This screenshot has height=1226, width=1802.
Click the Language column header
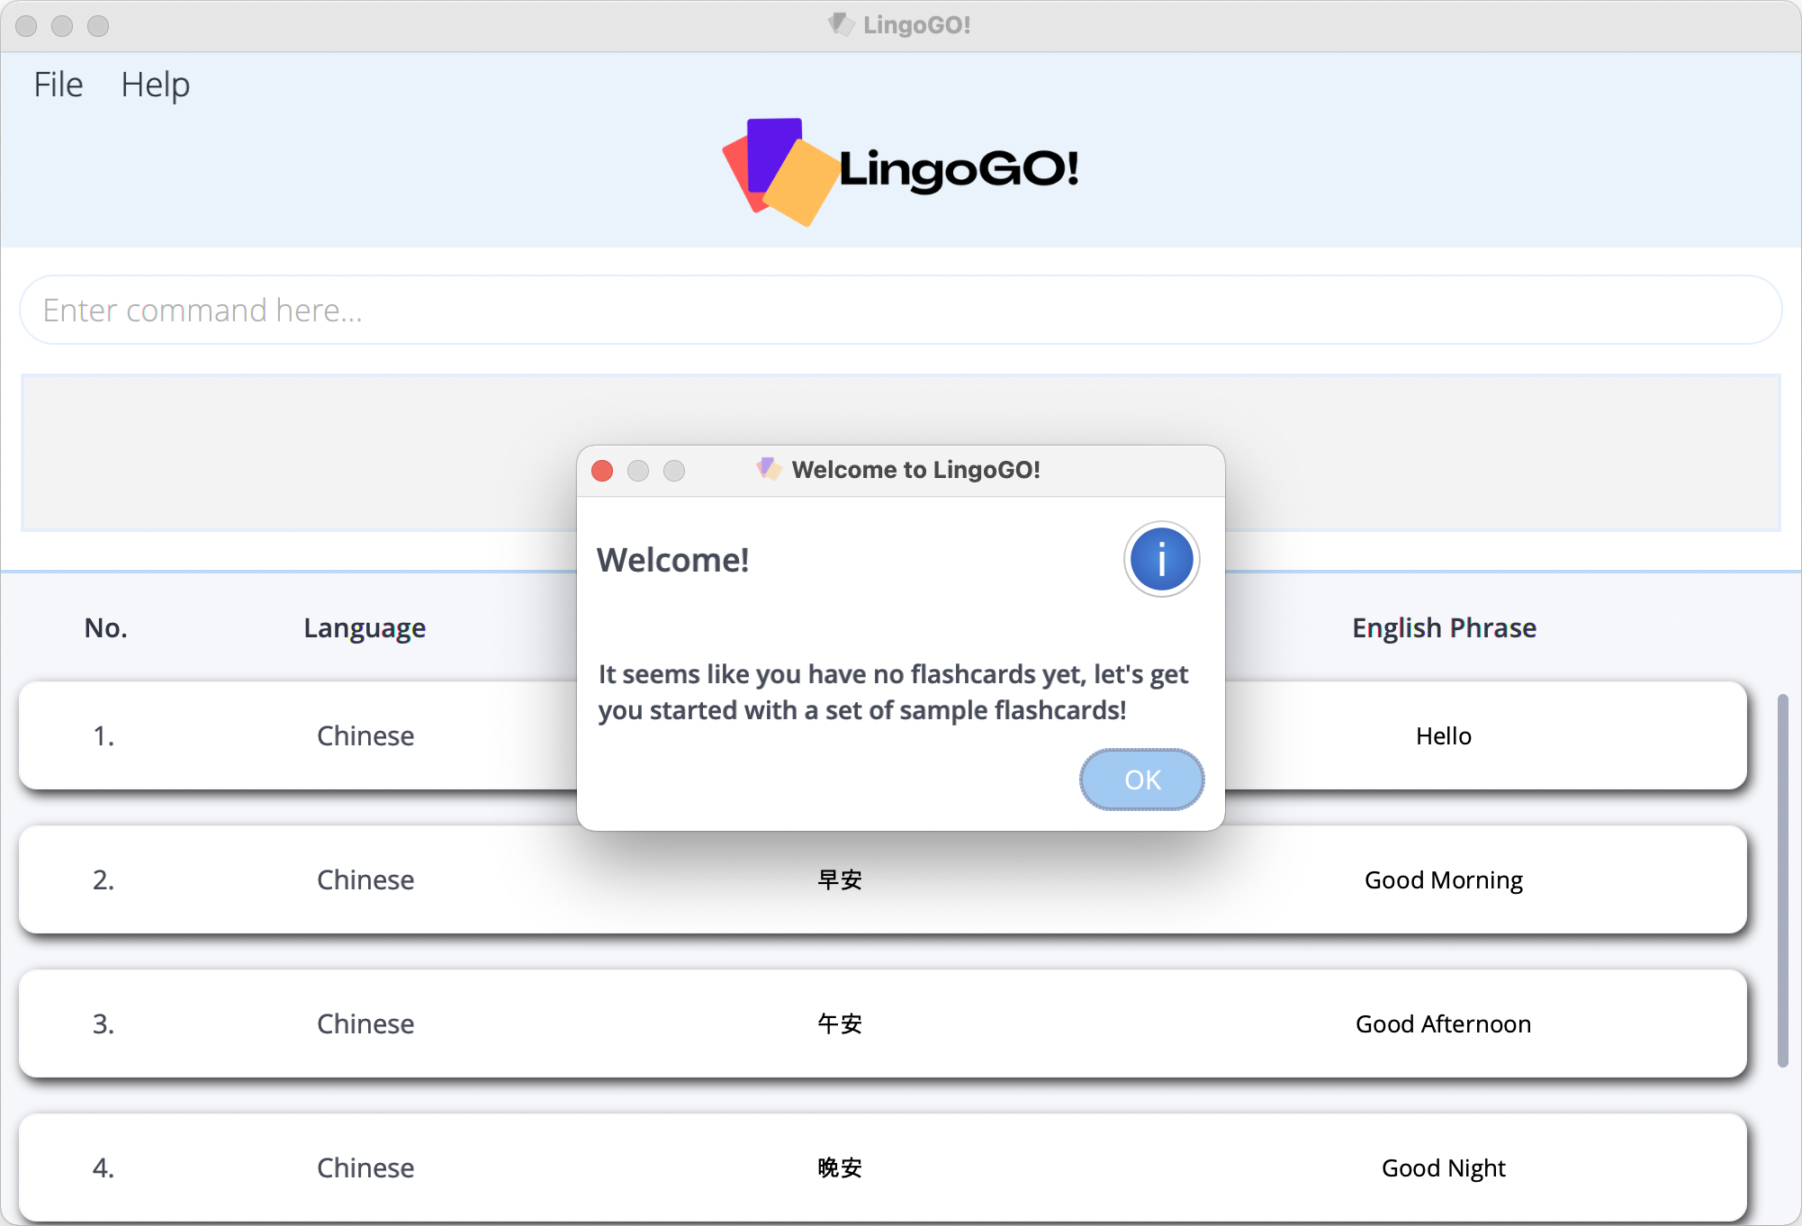[x=365, y=627]
